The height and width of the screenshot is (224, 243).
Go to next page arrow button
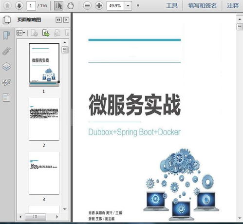tap(19, 6)
